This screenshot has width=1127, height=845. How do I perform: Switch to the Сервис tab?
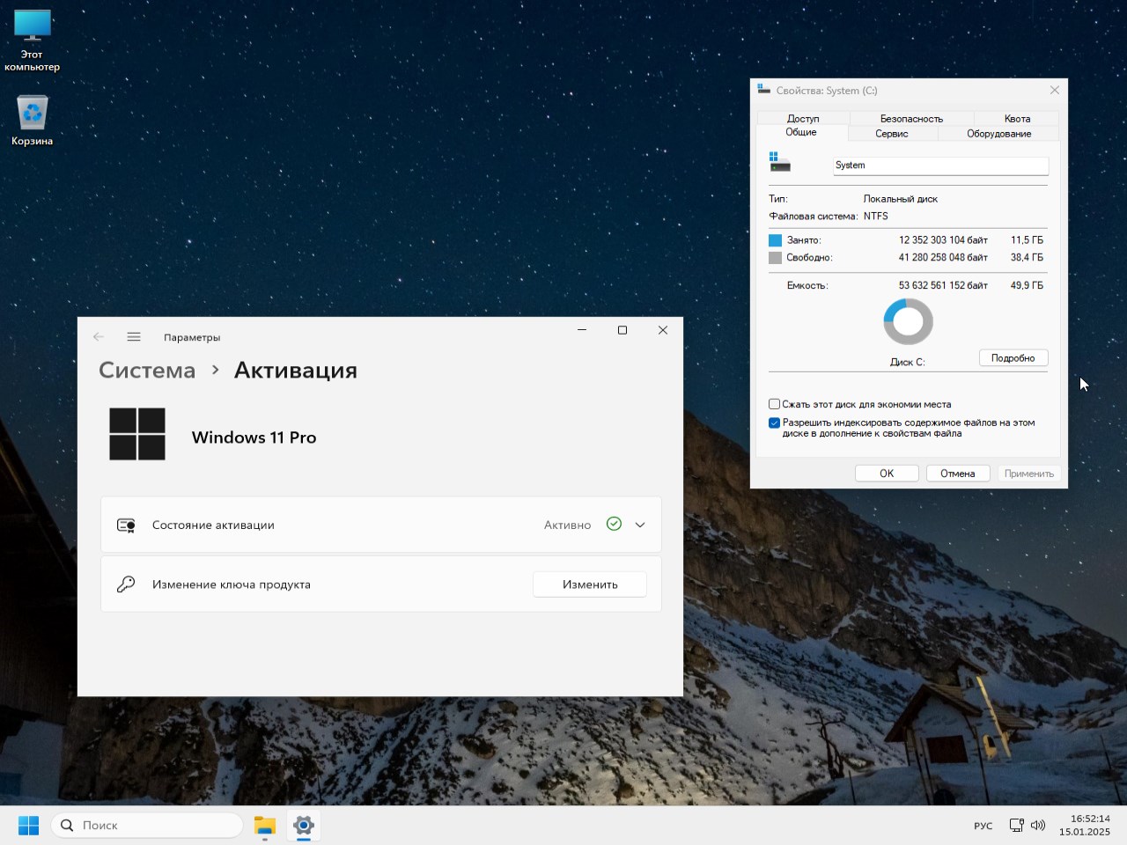point(892,134)
